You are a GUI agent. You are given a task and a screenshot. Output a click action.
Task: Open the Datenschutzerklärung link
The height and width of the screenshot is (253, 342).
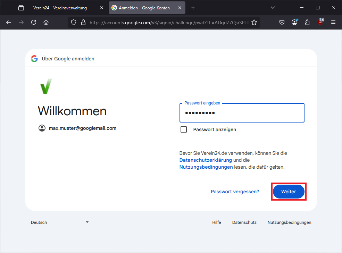pyautogui.click(x=206, y=160)
